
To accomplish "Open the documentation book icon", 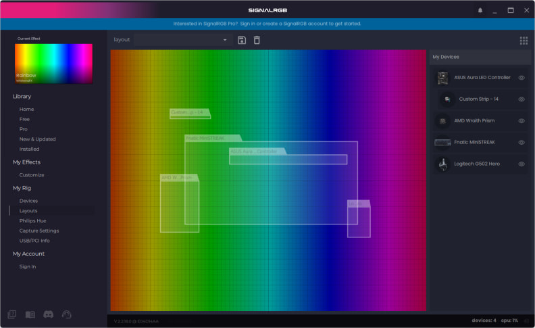I will click(30, 314).
